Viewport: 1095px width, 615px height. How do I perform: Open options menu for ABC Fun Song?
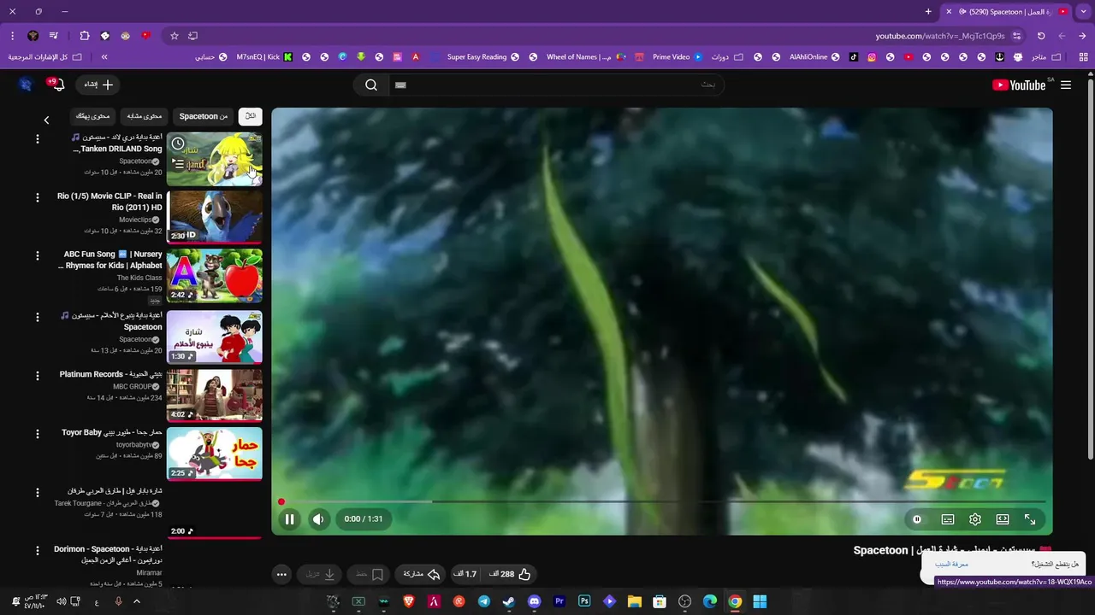(x=37, y=255)
